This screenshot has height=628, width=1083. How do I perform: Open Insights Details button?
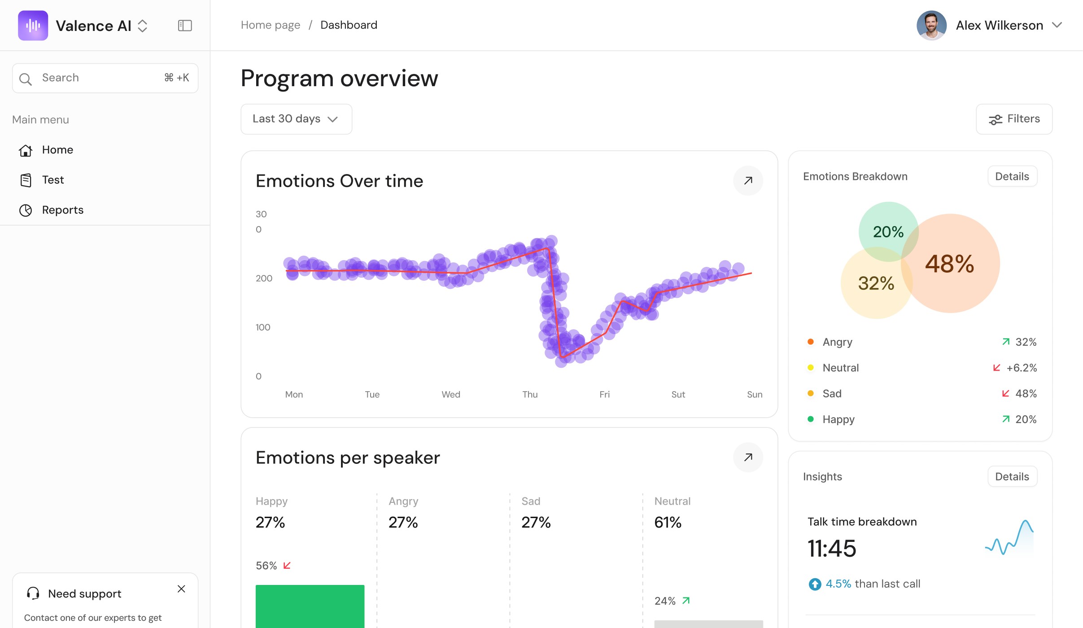click(1012, 476)
